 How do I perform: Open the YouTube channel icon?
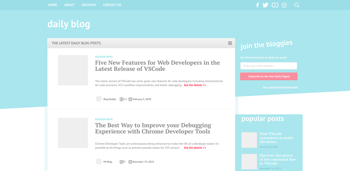tap(275, 5)
